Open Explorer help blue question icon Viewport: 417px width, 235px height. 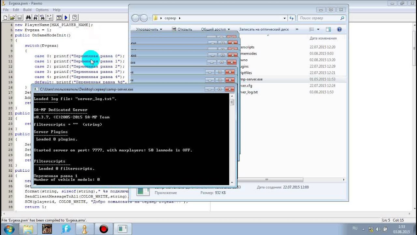(339, 29)
